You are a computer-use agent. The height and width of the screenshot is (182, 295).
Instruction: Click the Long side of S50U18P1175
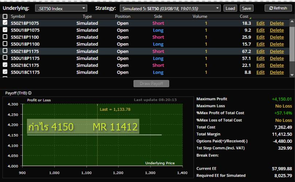click(158, 58)
